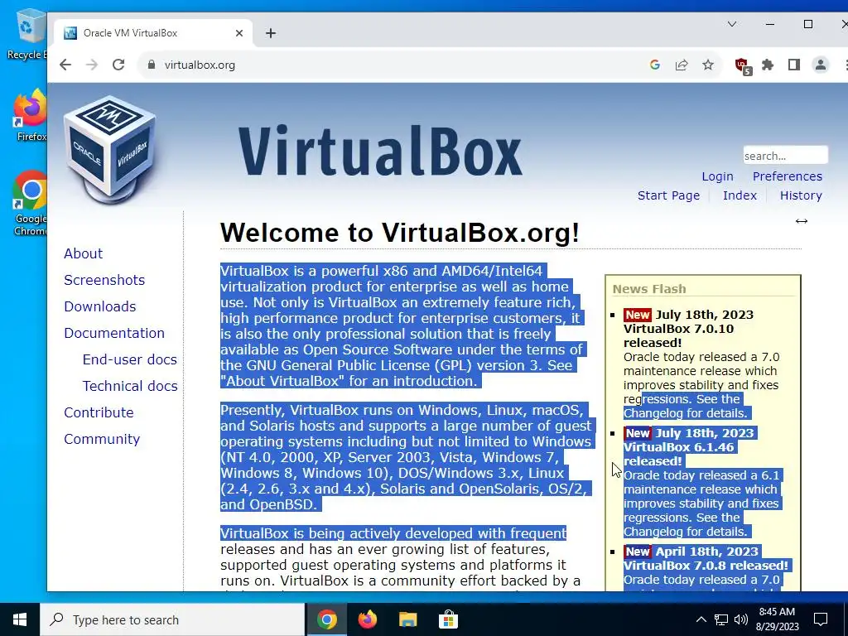848x636 pixels.
Task: Open the Documentation sidebar link
Action: pos(114,333)
